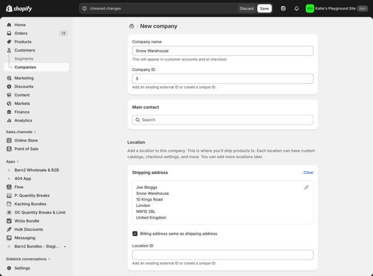Edit shipping address with pencil icon
The width and height of the screenshot is (373, 276).
click(307, 187)
